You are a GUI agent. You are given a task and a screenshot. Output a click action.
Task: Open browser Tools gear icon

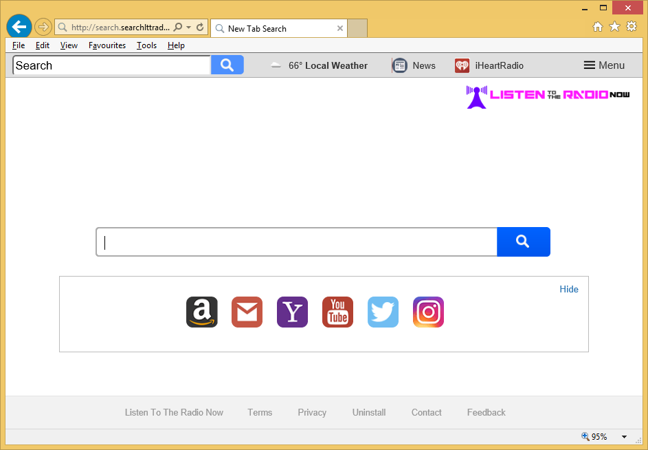[632, 27]
